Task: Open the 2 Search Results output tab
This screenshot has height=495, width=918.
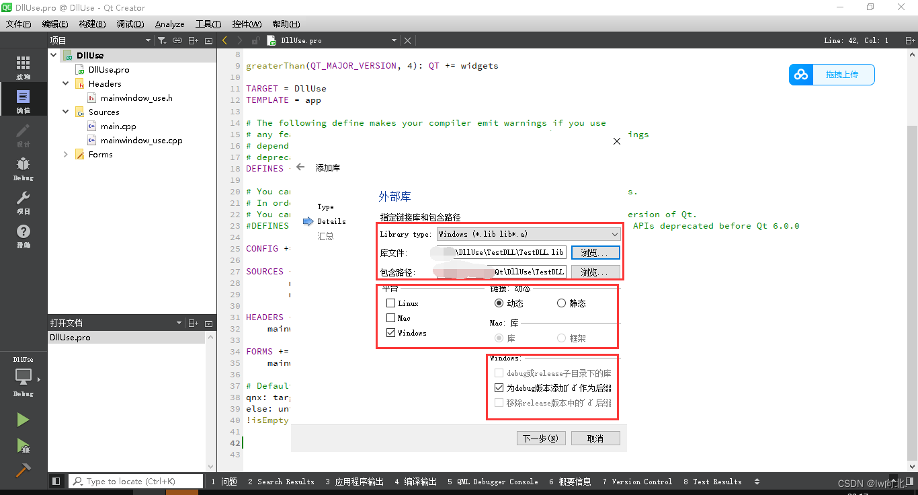Action: click(x=281, y=482)
